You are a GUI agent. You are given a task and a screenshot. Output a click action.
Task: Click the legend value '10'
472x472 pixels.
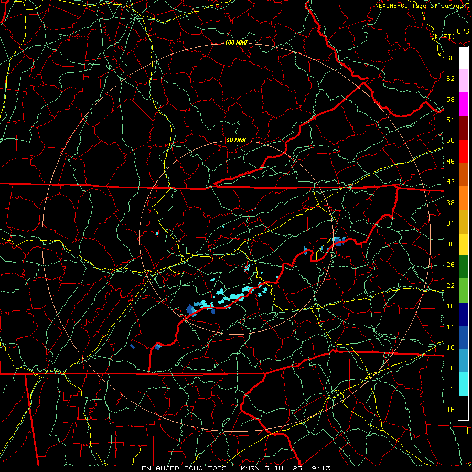point(450,347)
